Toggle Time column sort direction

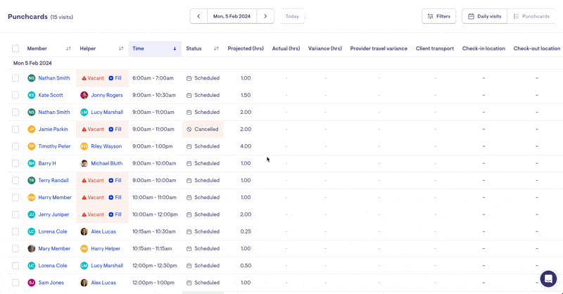click(175, 49)
